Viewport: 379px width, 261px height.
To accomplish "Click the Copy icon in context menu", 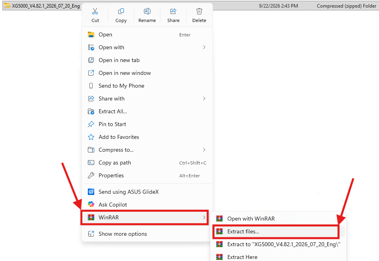I will point(121,11).
